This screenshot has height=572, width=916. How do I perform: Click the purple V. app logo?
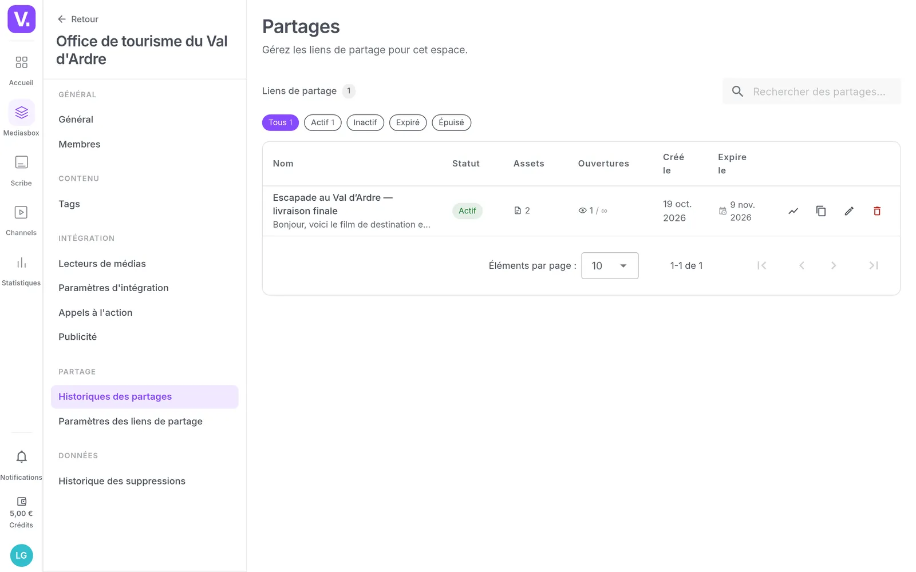tap(21, 19)
